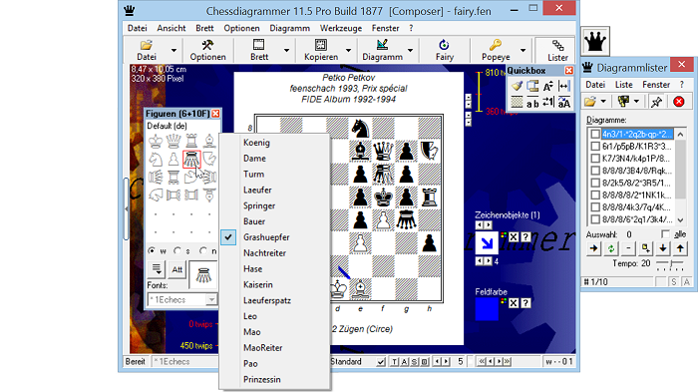The height and width of the screenshot is (392, 698).
Task: Click the Fairy toolbar icon
Action: pos(444,50)
